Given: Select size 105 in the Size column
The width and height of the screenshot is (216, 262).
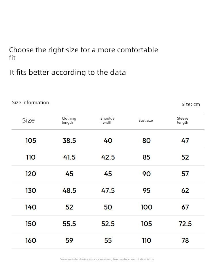Looking at the screenshot, I should pos(31,141).
